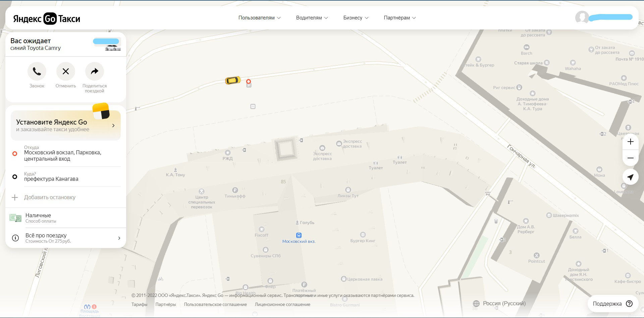The width and height of the screenshot is (644, 318).
Task: Open the Тарифы footer link
Action: tap(139, 305)
